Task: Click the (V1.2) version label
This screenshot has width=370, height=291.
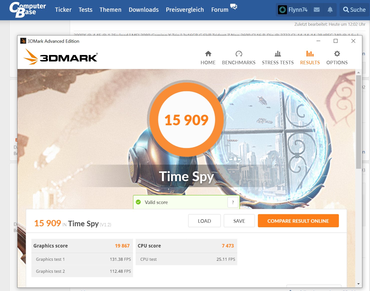Action: (x=105, y=225)
